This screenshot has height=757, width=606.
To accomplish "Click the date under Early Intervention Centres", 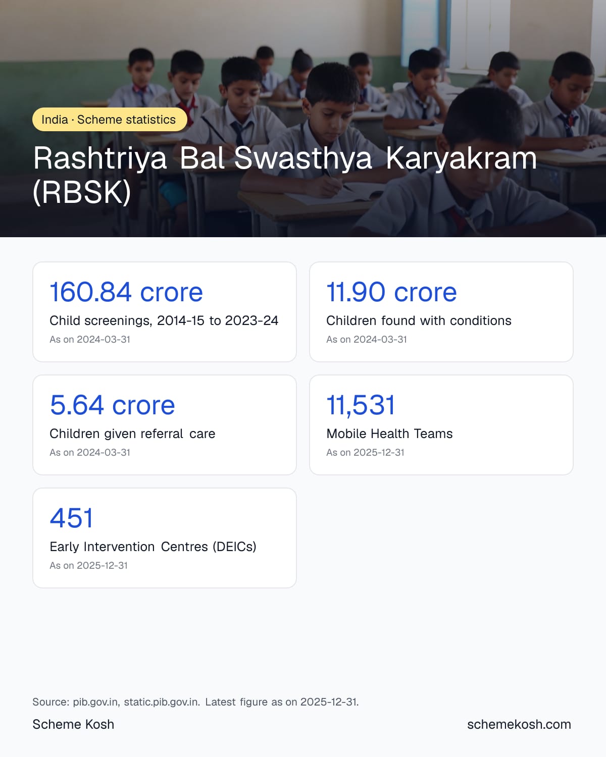I will click(88, 566).
